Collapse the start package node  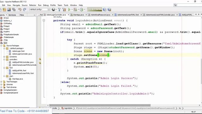(x=4, y=76)
